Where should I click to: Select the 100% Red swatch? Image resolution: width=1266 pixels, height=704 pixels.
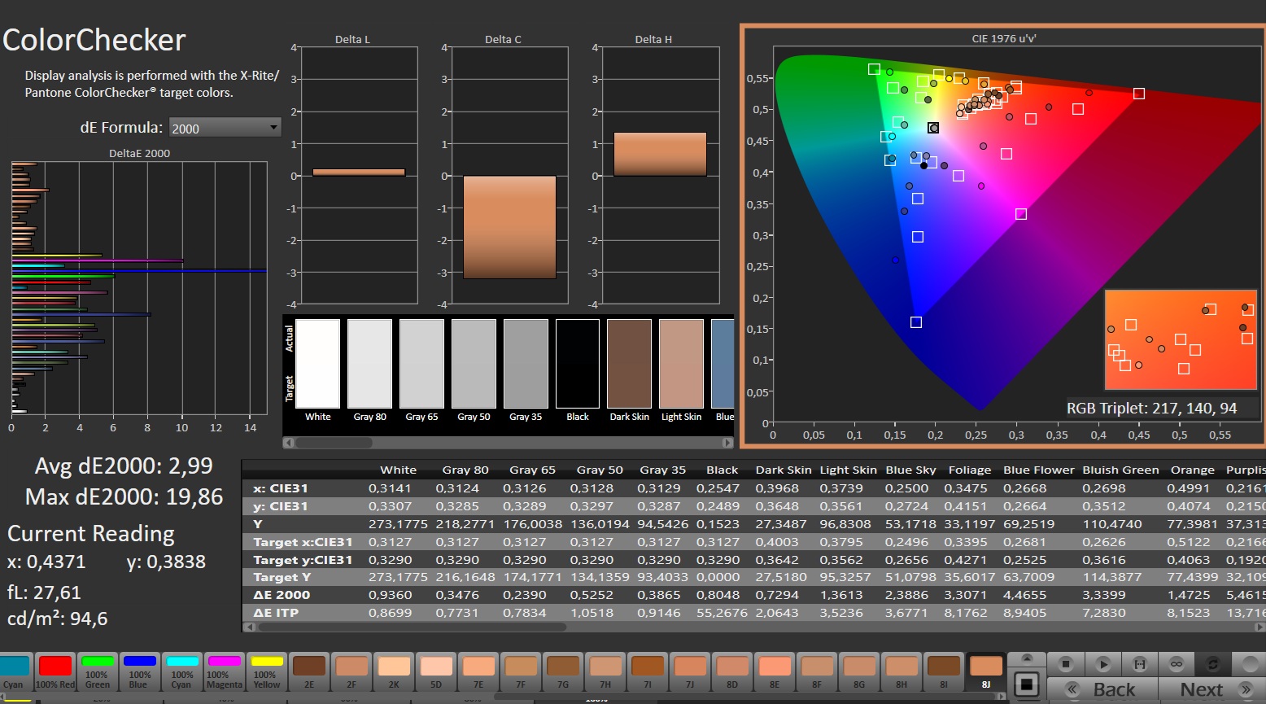[55, 666]
